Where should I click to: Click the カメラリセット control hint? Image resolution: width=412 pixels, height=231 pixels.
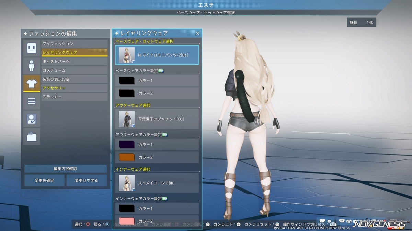(x=262, y=224)
